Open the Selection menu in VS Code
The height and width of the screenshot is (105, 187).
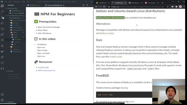tap(17, 2)
